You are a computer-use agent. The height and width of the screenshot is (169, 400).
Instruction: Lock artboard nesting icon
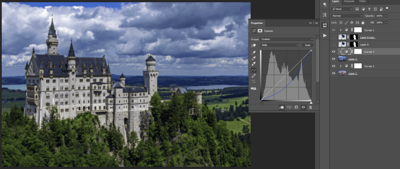tap(357, 23)
